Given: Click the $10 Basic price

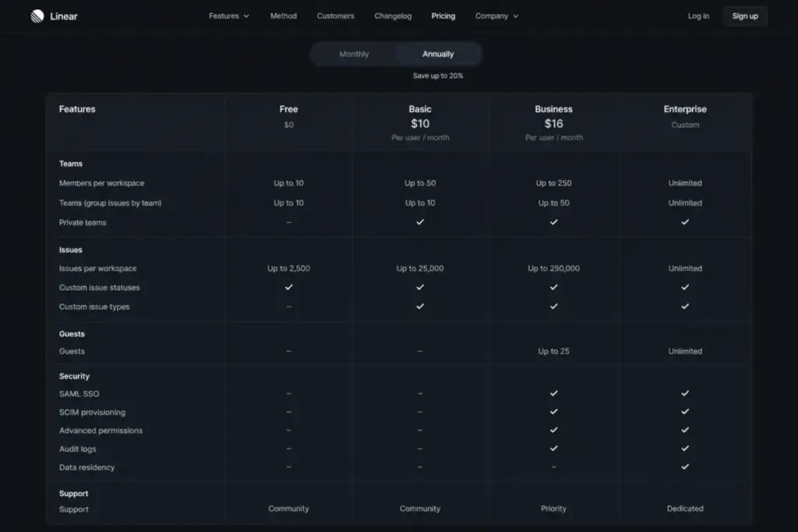Looking at the screenshot, I should click(420, 124).
